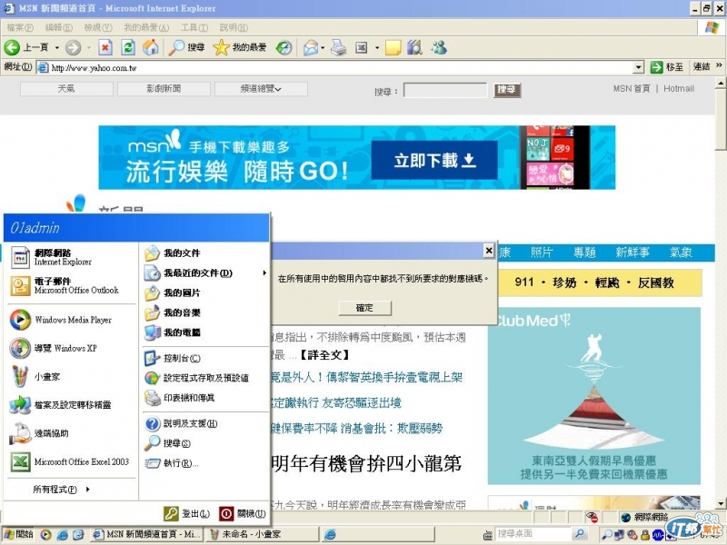Click the Start (開始) button
The image size is (727, 545).
(x=18, y=534)
